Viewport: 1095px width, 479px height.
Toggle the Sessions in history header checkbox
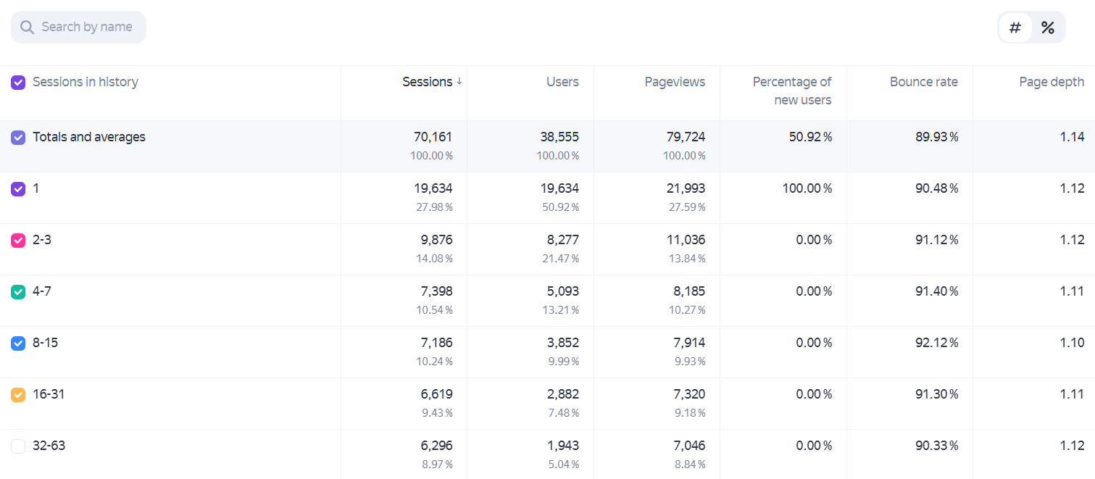[18, 83]
